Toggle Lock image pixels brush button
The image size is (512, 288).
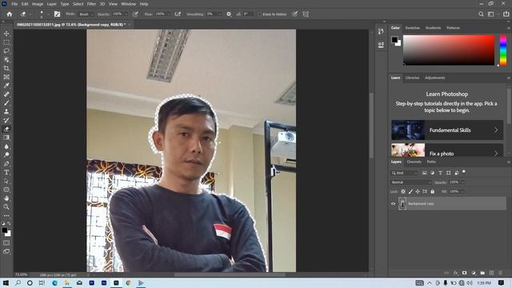pyautogui.click(x=410, y=192)
